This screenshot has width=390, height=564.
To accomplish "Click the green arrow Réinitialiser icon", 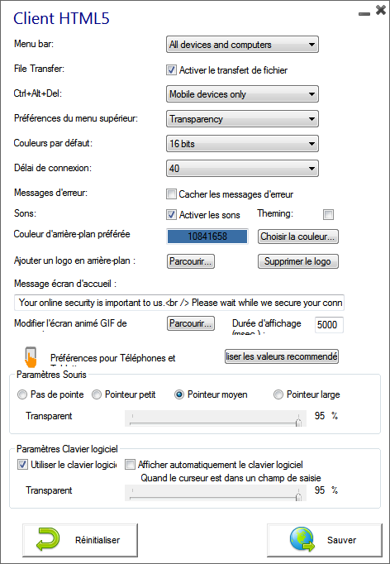I will click(x=48, y=539).
